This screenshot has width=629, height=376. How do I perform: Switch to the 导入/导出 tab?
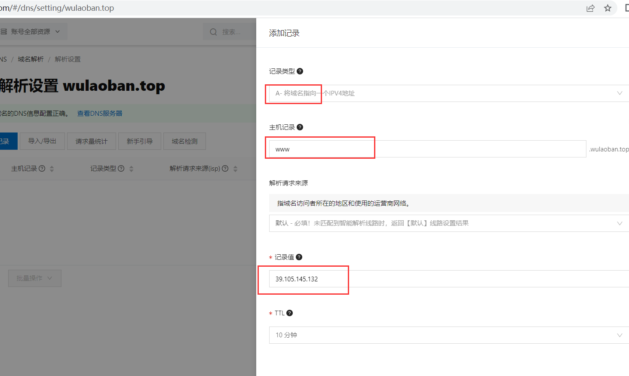click(42, 141)
